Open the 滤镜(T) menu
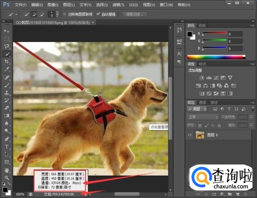 pyautogui.click(x=118, y=5)
